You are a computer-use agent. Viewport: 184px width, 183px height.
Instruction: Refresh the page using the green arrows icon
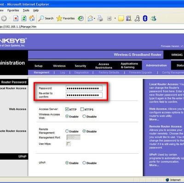coord(24,18)
